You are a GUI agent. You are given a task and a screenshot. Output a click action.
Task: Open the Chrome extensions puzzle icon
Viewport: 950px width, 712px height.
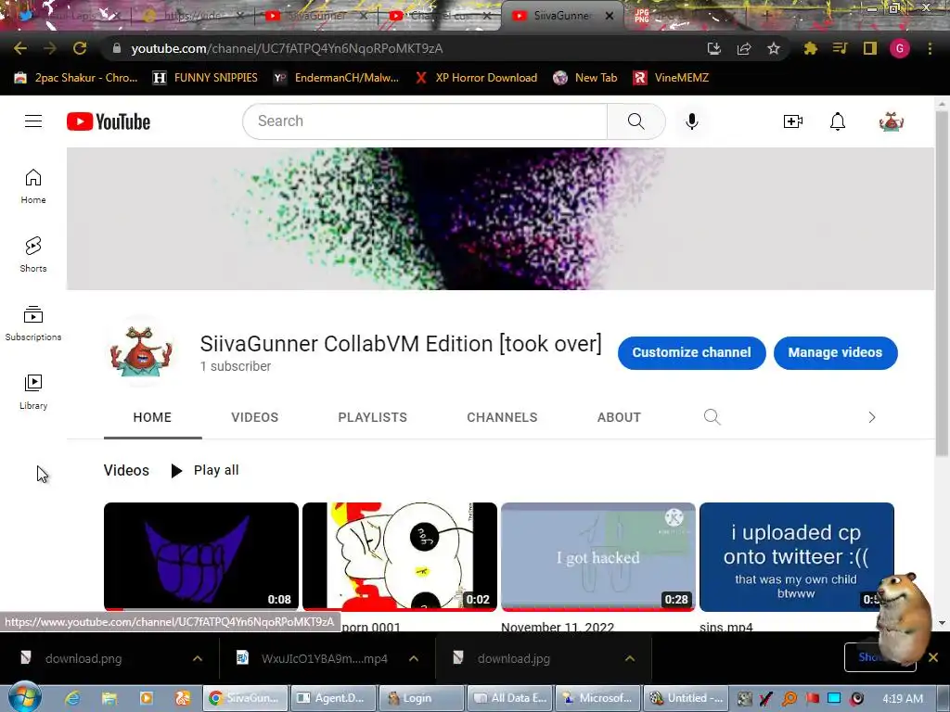point(810,48)
